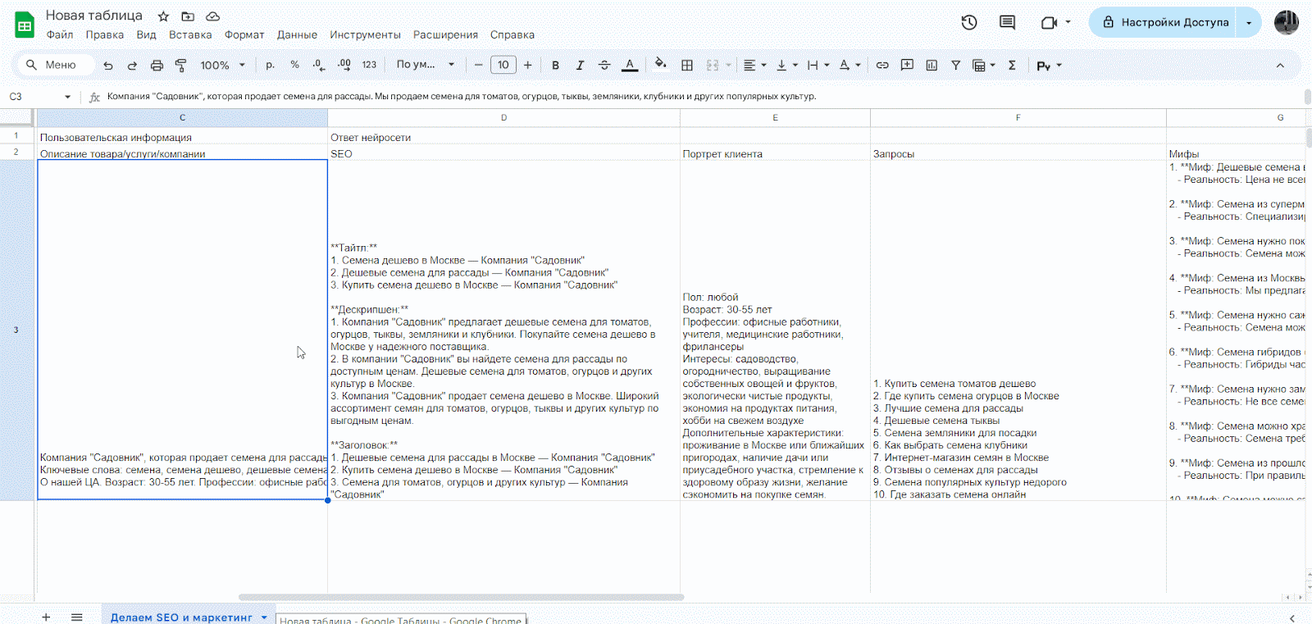Increase font size with the plus button

pyautogui.click(x=527, y=65)
